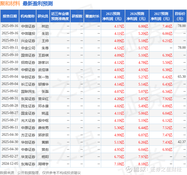Viewport: 187px width, 175px height.
Task: Select the 招商证券 institution cell
Action: pyautogui.click(x=28, y=62)
